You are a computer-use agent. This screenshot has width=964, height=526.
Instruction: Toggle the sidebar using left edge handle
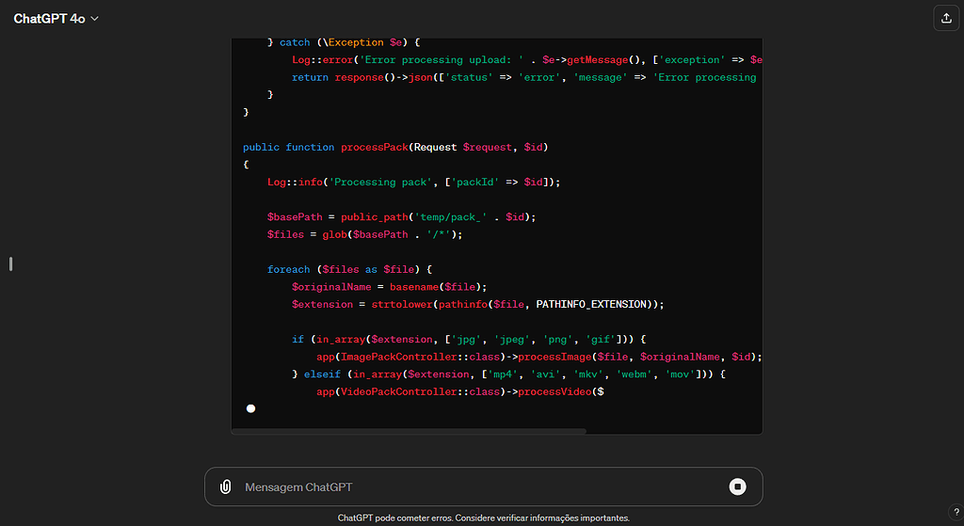coord(10,263)
